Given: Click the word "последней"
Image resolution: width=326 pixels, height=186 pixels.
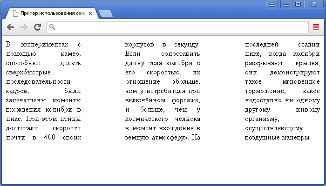Looking at the screenshot, I should [x=262, y=45].
